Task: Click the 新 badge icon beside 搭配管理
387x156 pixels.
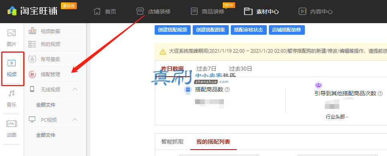Action: coord(32,75)
